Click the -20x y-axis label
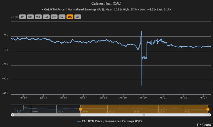Image resolution: width=213 pixels, height=127 pixels. pos(5,64)
